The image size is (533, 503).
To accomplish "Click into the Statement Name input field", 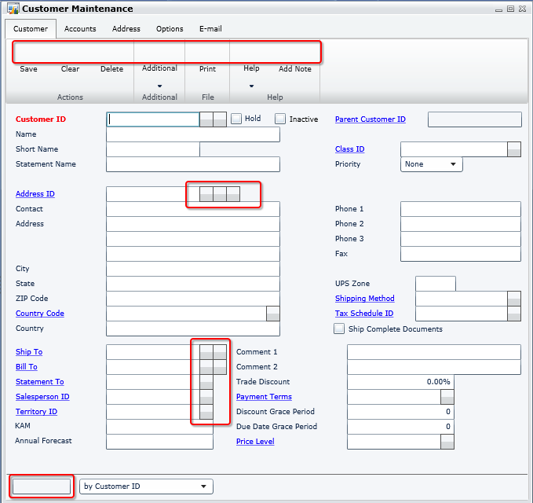I will point(192,164).
